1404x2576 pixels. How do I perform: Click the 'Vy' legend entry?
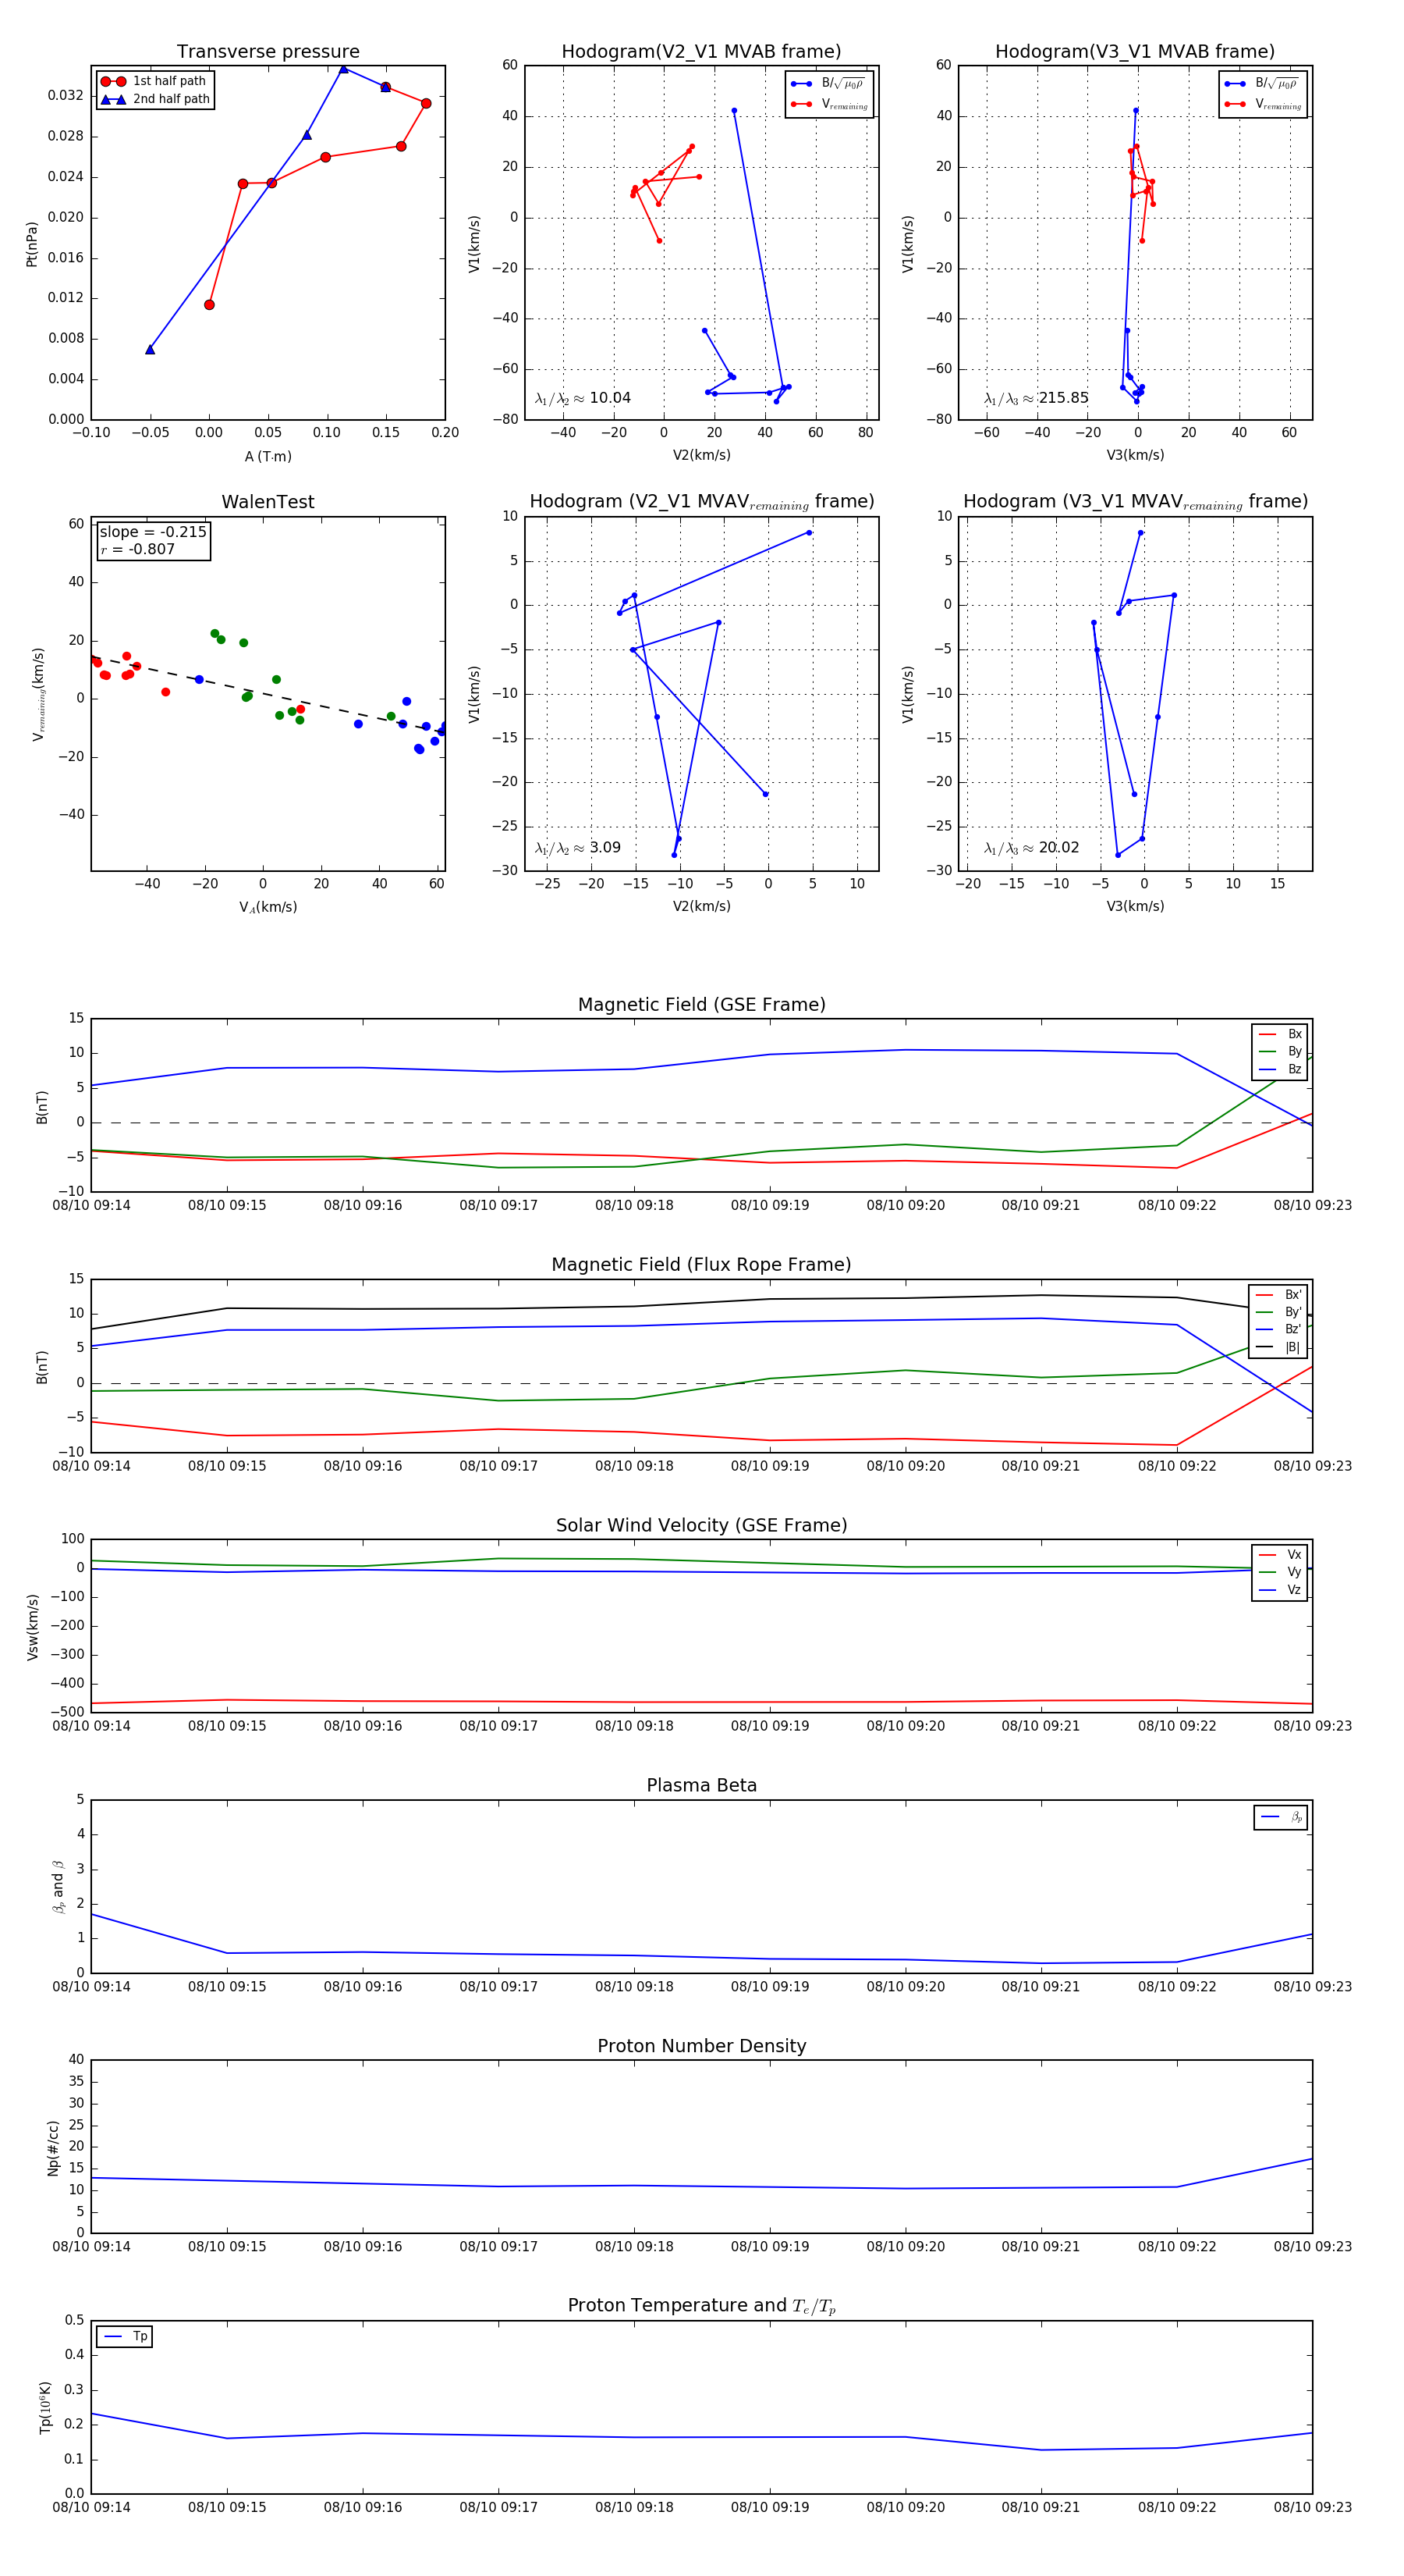[x=1280, y=1572]
